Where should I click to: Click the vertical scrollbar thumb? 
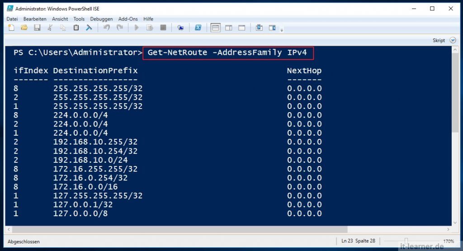[455, 92]
